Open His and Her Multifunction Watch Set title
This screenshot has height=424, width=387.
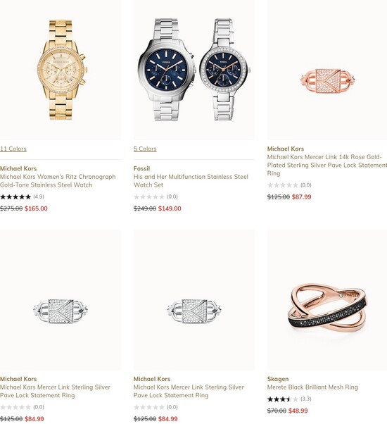pos(191,180)
